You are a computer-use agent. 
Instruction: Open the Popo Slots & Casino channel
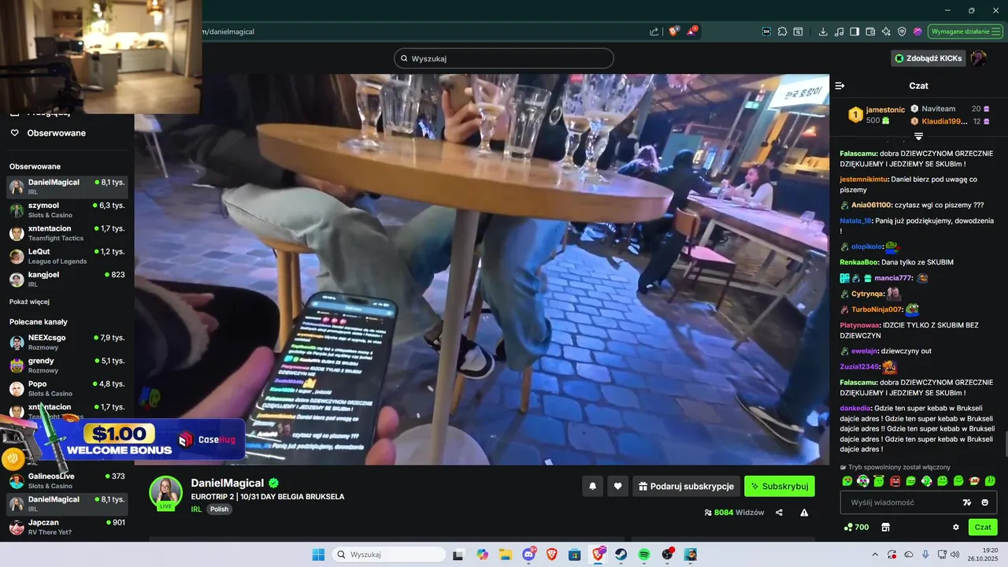click(x=67, y=388)
